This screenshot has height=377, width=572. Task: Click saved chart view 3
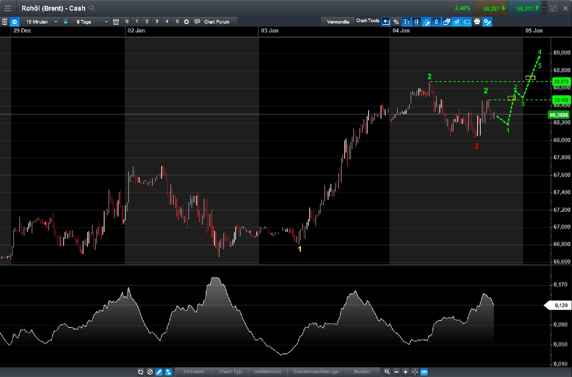[x=157, y=21]
